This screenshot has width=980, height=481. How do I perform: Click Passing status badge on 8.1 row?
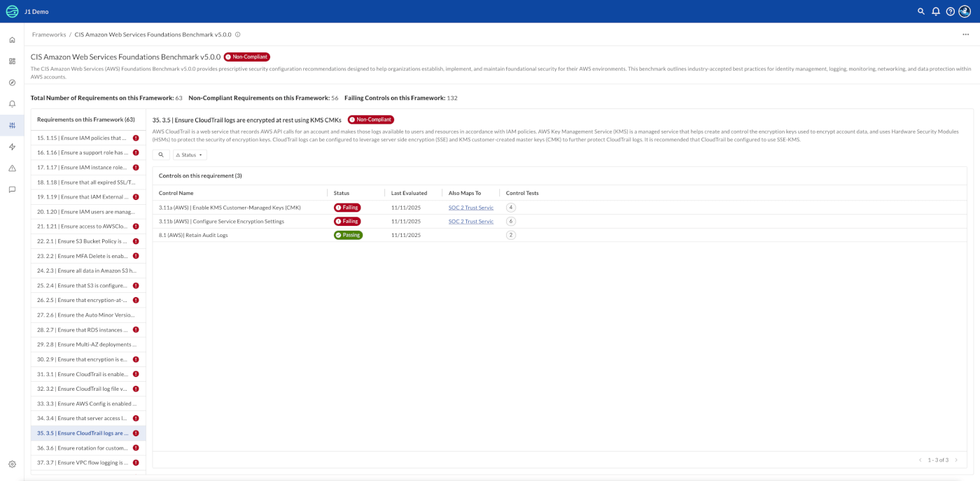pos(349,235)
